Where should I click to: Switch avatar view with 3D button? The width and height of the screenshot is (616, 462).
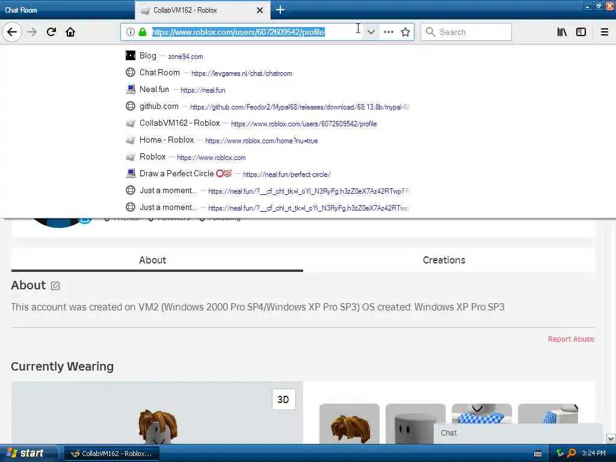[283, 399]
